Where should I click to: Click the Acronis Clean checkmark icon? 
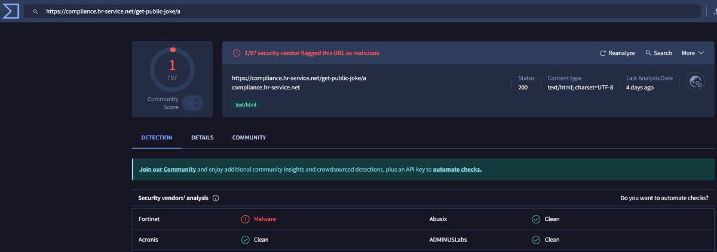(245, 239)
